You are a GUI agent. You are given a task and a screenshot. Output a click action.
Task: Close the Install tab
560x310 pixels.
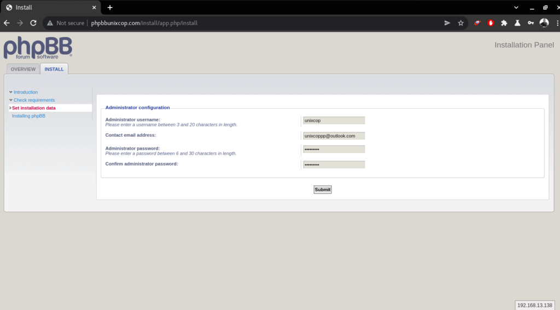coord(94,8)
